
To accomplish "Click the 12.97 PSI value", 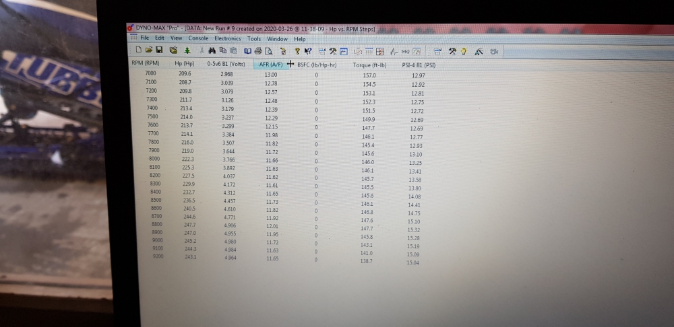I will (418, 75).
